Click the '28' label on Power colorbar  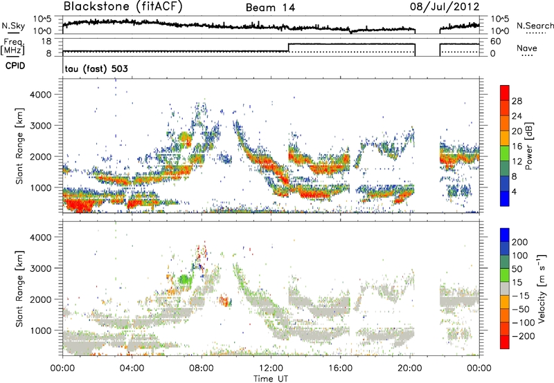(517, 101)
